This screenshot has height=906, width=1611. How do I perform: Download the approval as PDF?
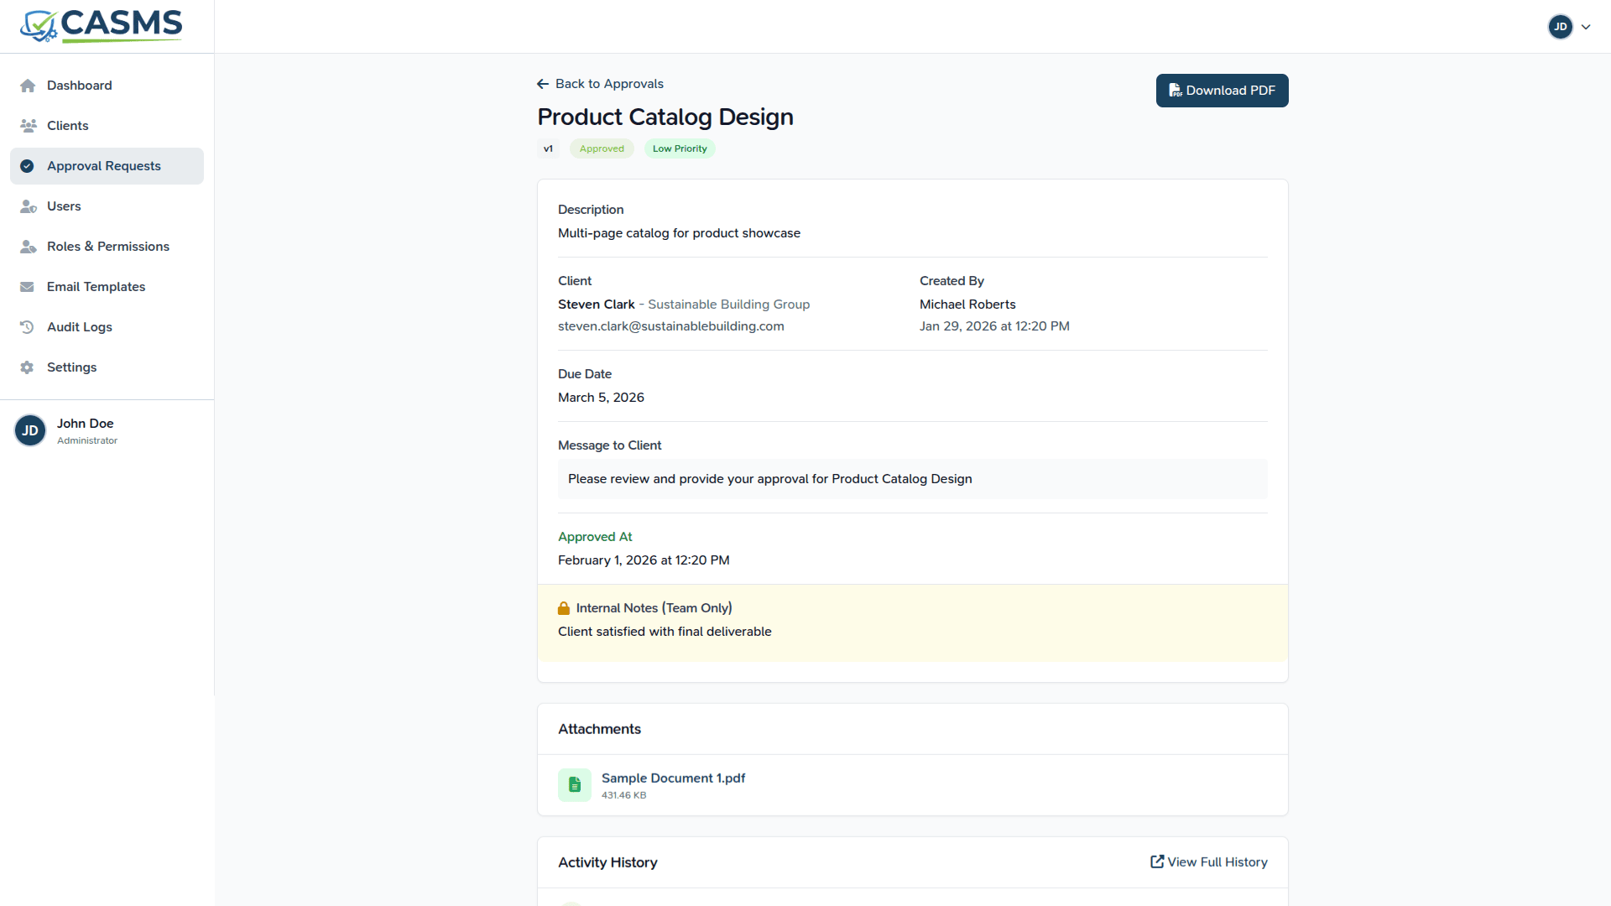(x=1222, y=91)
